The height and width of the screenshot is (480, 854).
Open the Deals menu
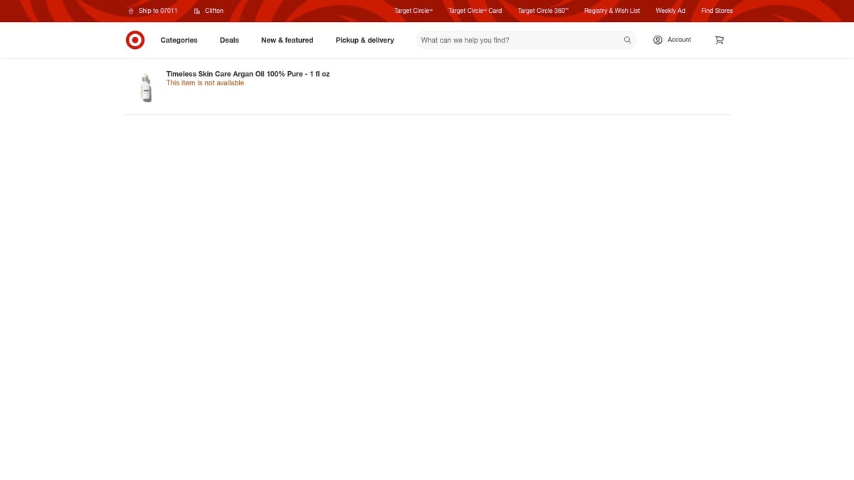[229, 41]
